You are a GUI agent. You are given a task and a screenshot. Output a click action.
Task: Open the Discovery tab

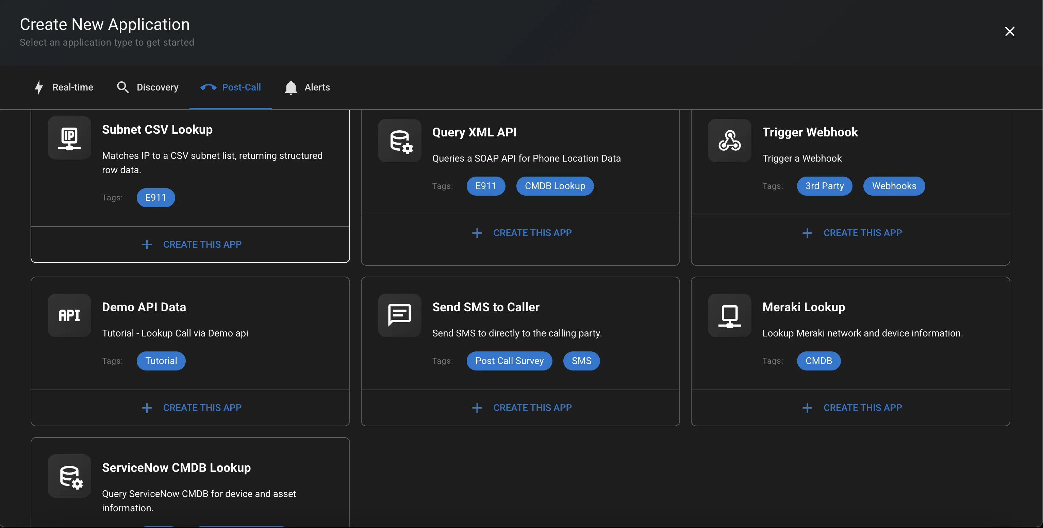click(147, 87)
